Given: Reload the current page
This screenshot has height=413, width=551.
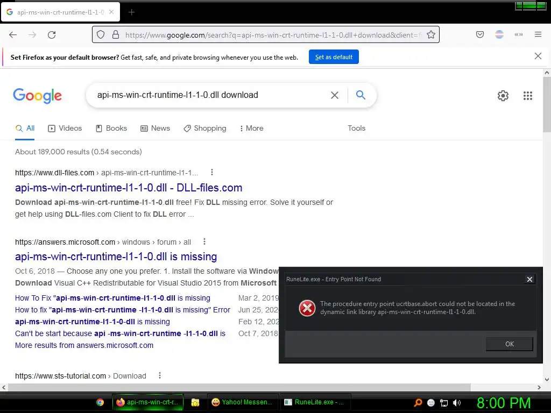Looking at the screenshot, I should click(52, 35).
